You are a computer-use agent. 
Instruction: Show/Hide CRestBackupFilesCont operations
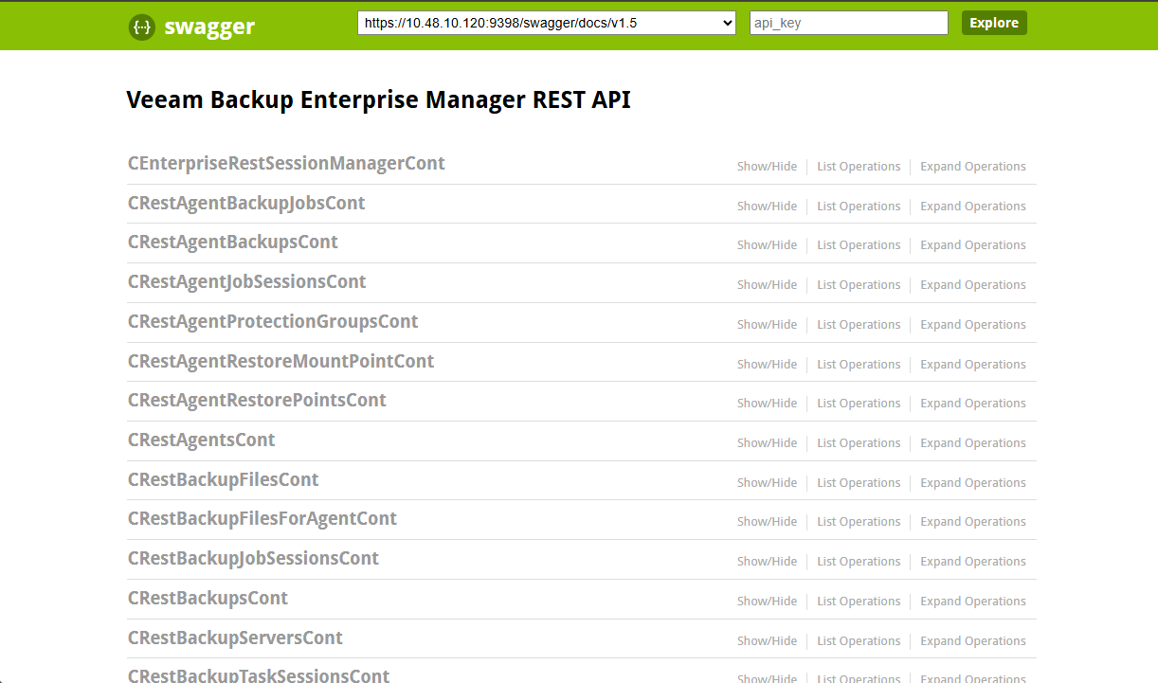pyautogui.click(x=768, y=483)
